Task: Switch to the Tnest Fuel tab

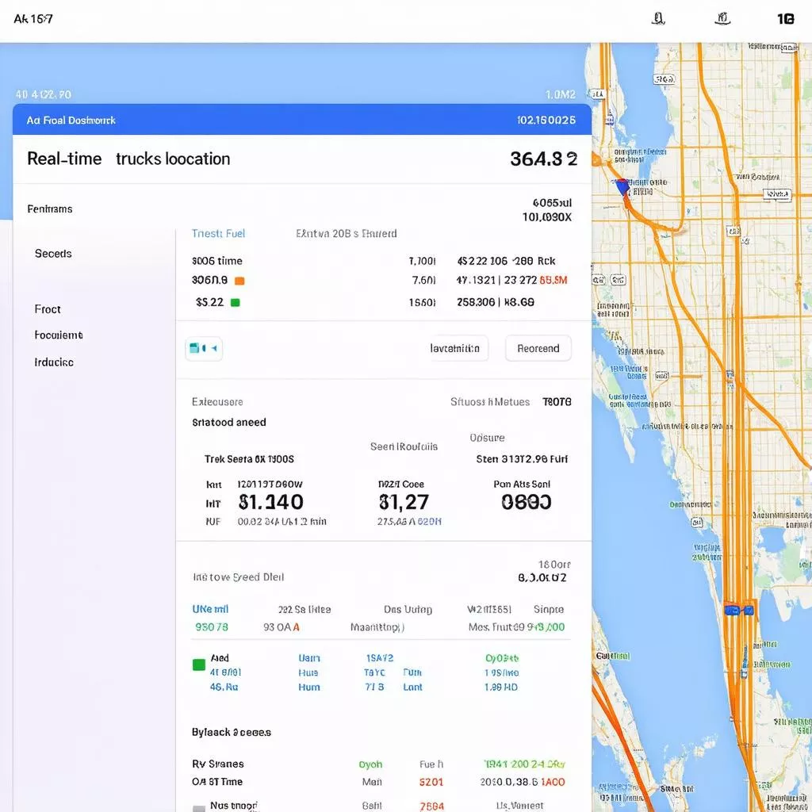Action: click(x=218, y=234)
